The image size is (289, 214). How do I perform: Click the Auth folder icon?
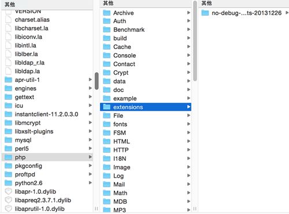[x=106, y=21]
